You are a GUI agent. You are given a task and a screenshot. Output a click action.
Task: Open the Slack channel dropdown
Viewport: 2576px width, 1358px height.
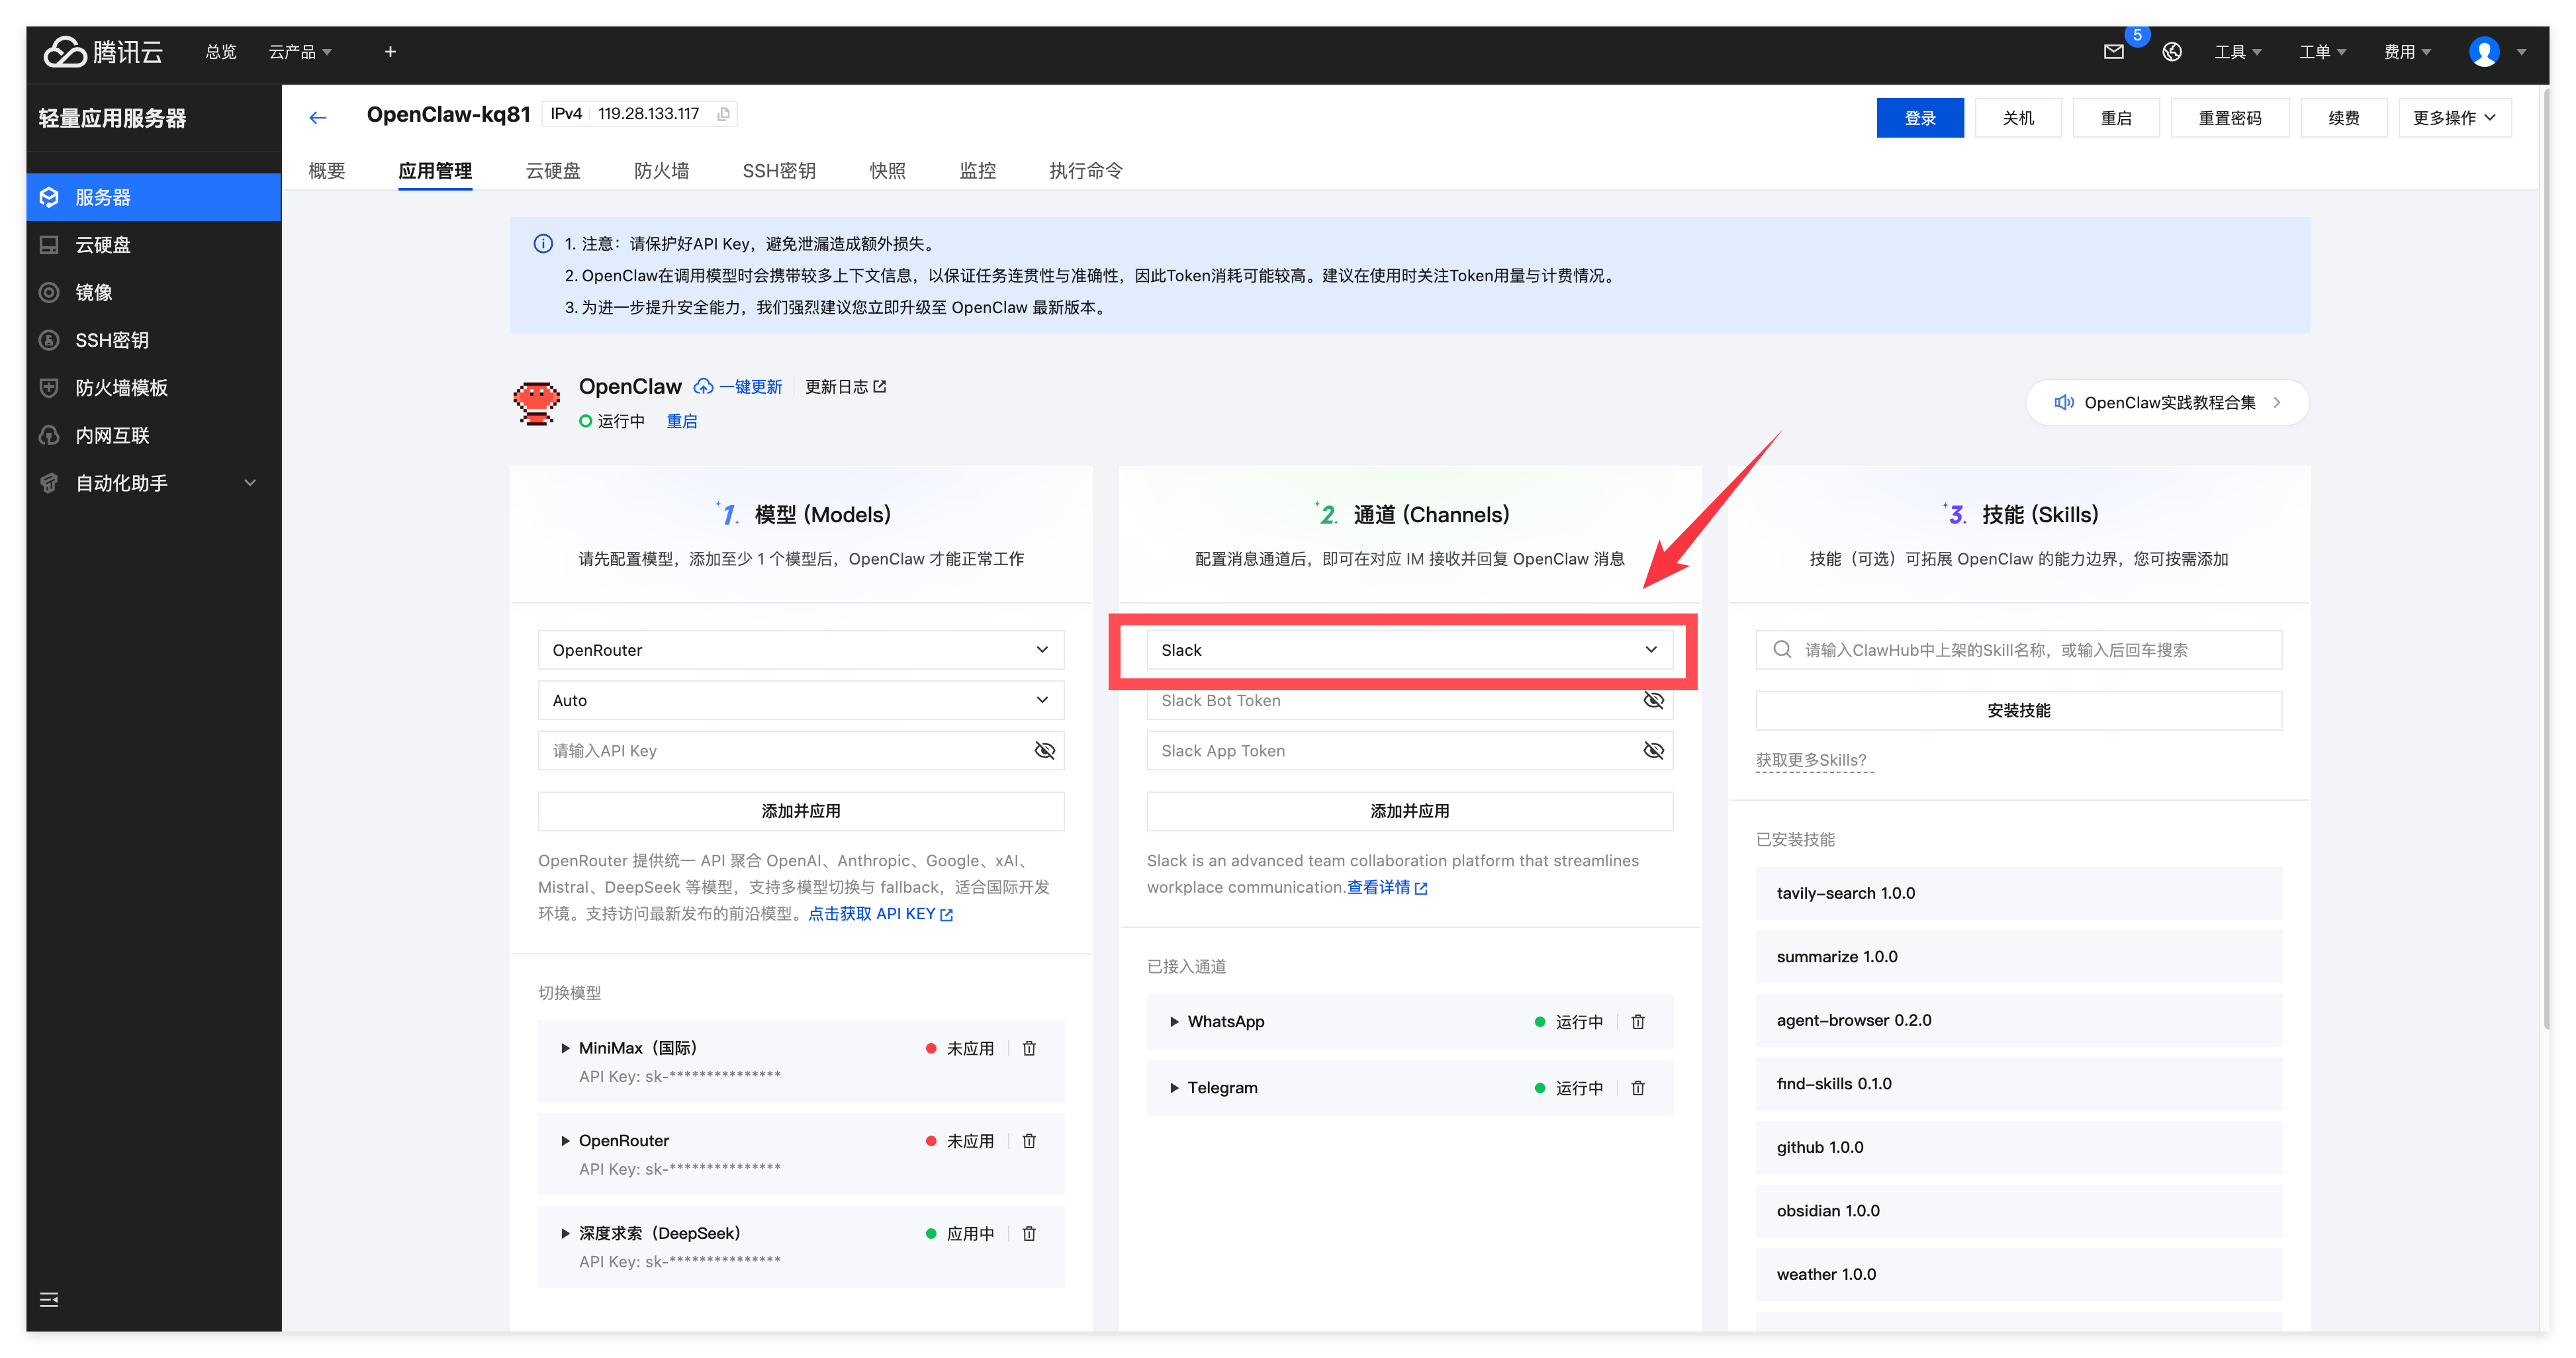pyautogui.click(x=1408, y=650)
